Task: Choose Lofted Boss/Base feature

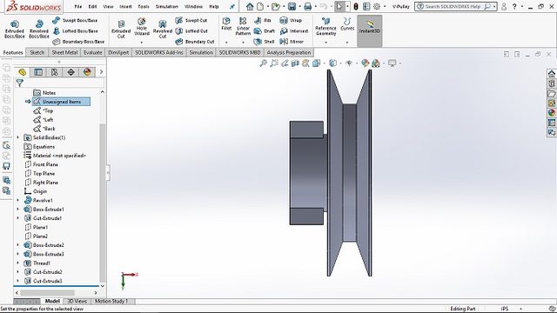Action: (75, 31)
